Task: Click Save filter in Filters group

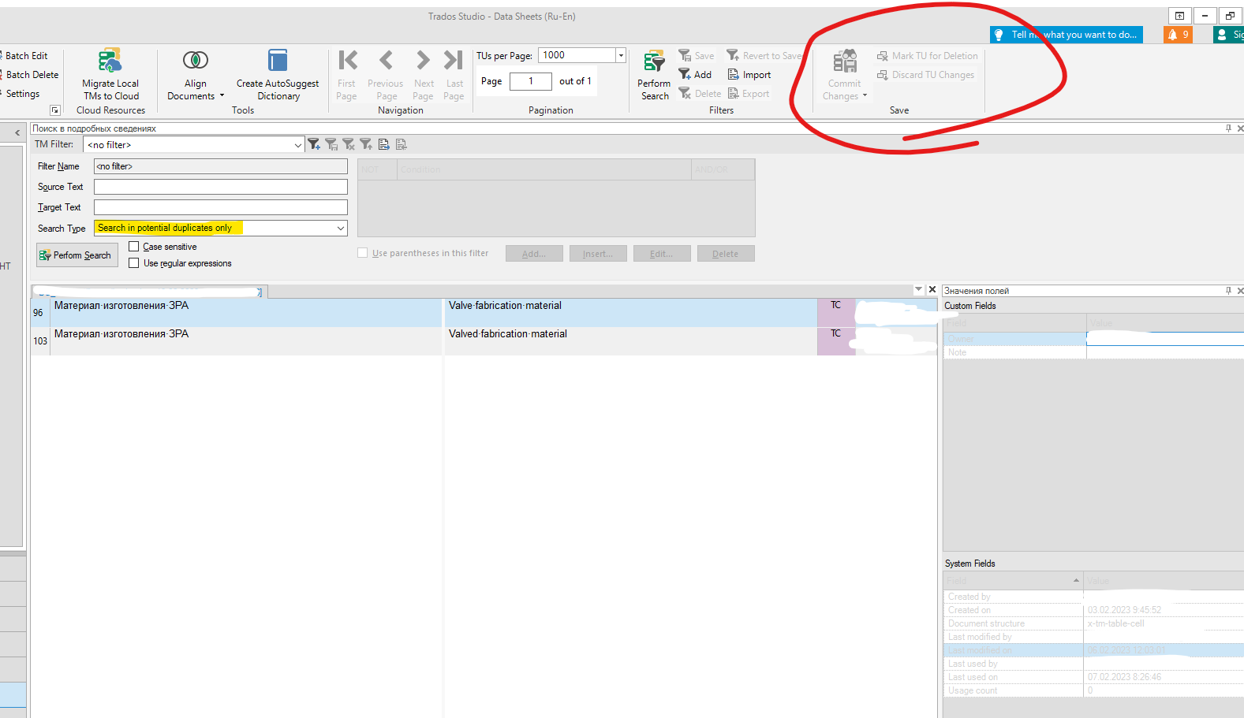Action: coord(697,56)
